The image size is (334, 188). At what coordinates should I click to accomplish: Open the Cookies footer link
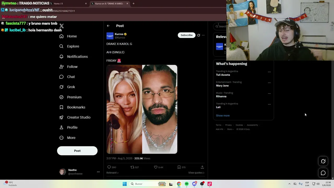[x=239, y=125]
